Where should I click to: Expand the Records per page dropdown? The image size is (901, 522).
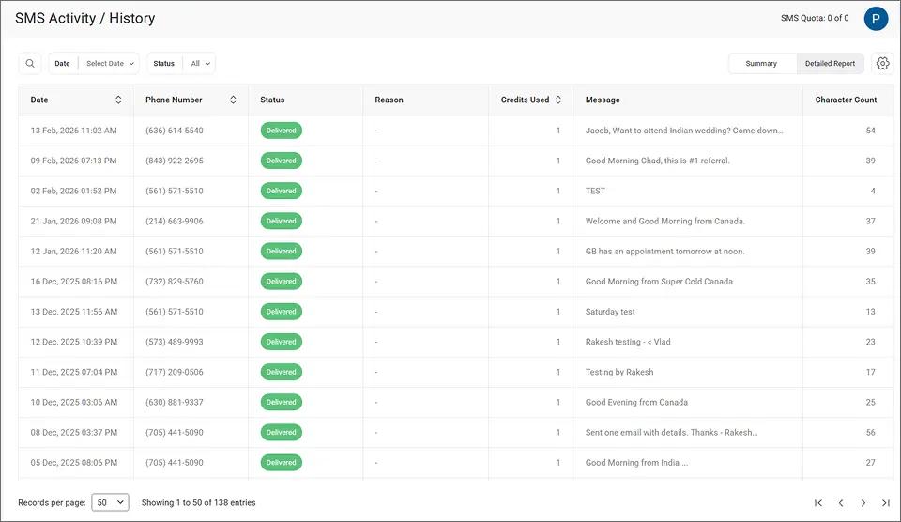tap(110, 503)
